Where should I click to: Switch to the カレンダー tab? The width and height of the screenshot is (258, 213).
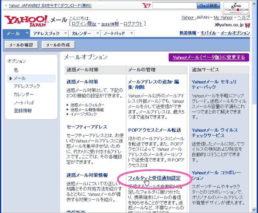click(82, 34)
